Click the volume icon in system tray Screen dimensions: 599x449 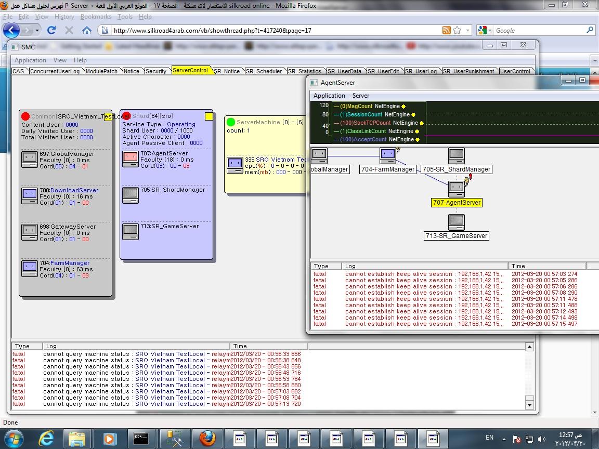coord(541,439)
